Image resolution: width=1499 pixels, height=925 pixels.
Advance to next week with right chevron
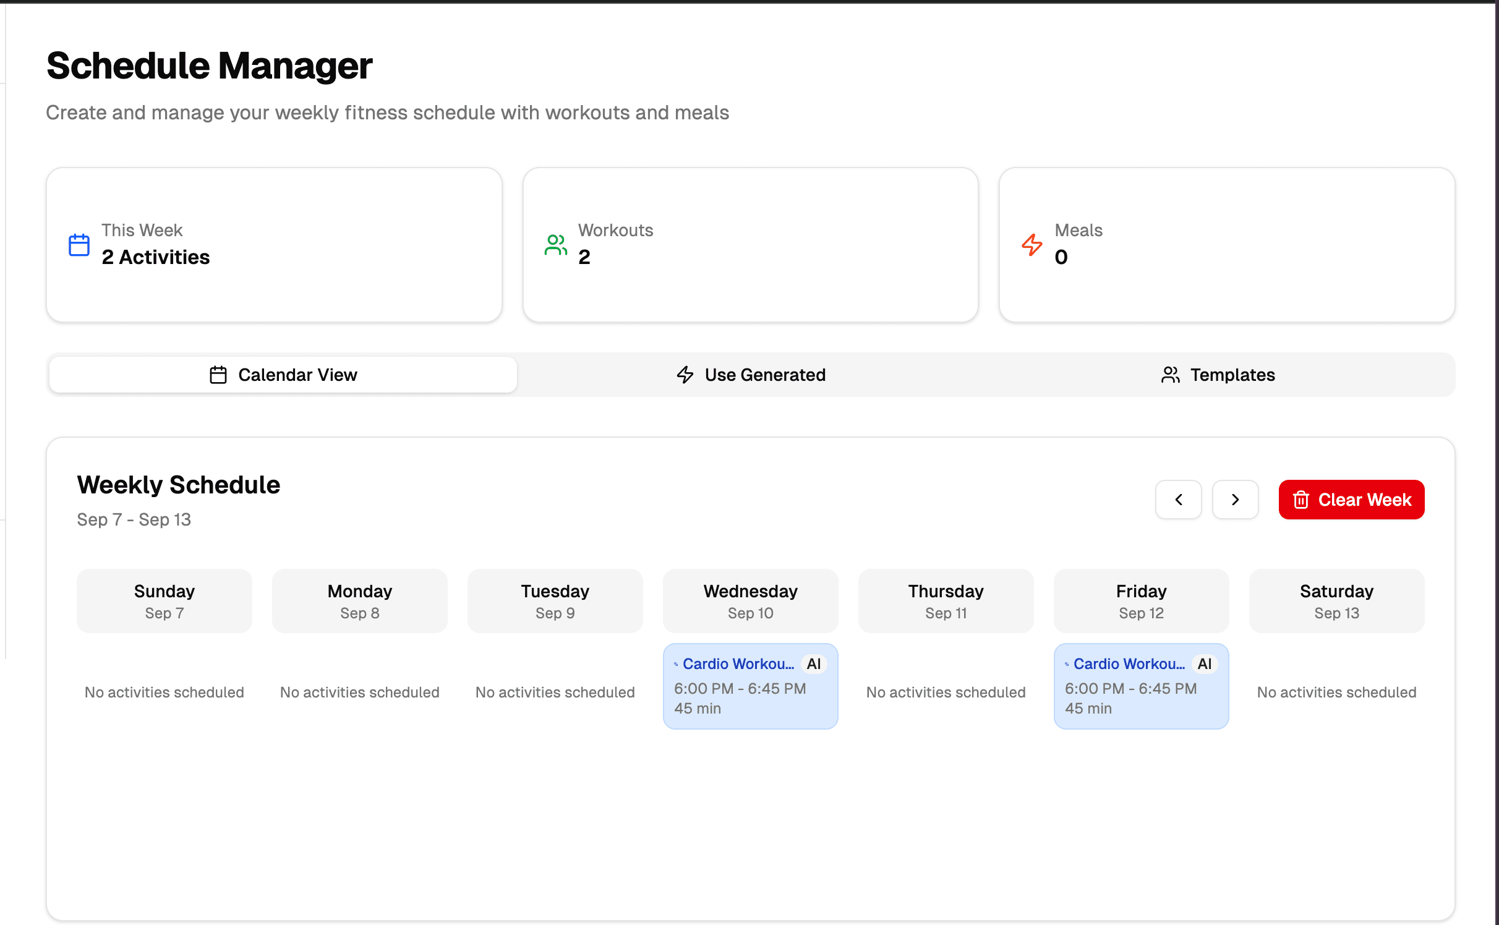pyautogui.click(x=1235, y=500)
